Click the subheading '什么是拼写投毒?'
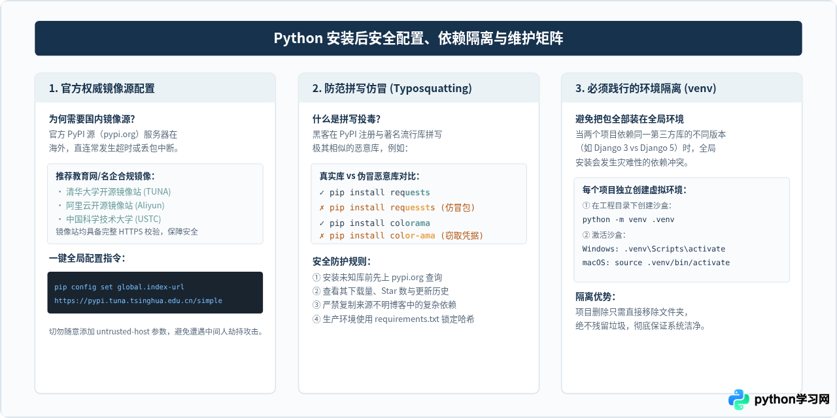Image resolution: width=837 pixels, height=418 pixels. pos(347,119)
